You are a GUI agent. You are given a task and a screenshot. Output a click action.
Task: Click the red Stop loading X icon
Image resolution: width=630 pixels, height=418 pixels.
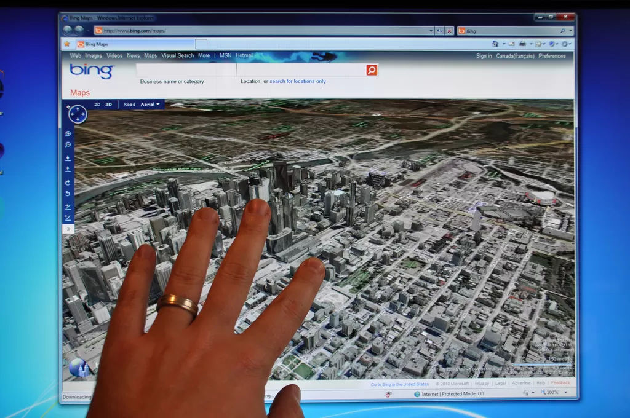click(x=449, y=31)
